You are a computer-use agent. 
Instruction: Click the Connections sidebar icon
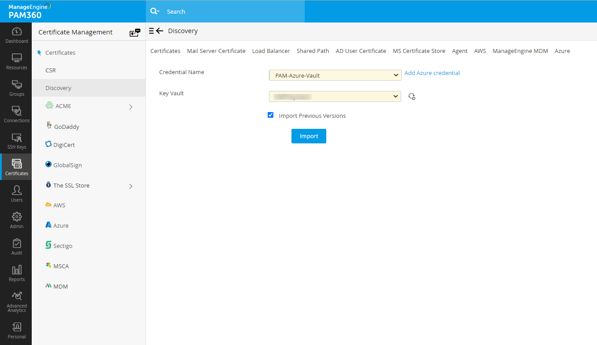coord(16,114)
